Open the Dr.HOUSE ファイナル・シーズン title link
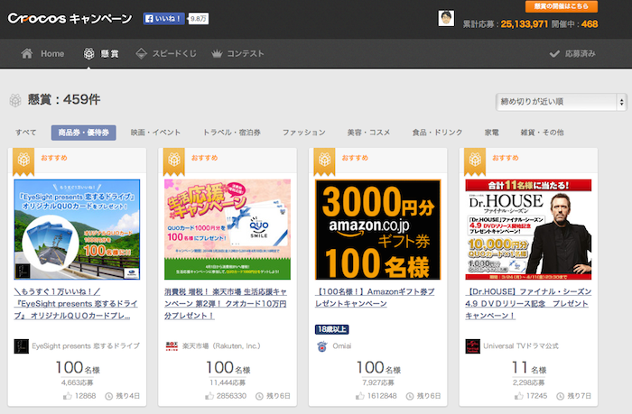 pyautogui.click(x=528, y=304)
